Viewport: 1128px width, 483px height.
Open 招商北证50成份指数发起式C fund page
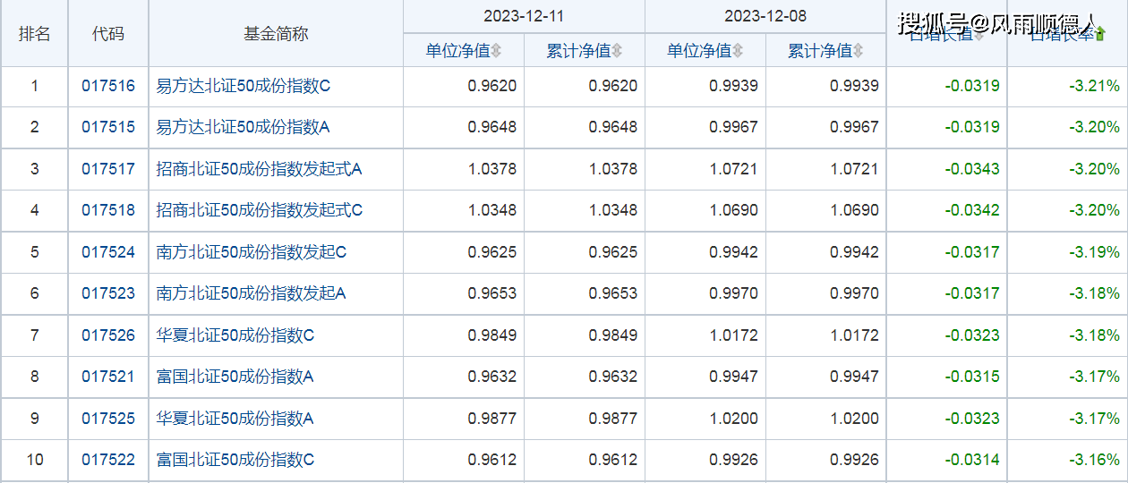pyautogui.click(x=260, y=210)
